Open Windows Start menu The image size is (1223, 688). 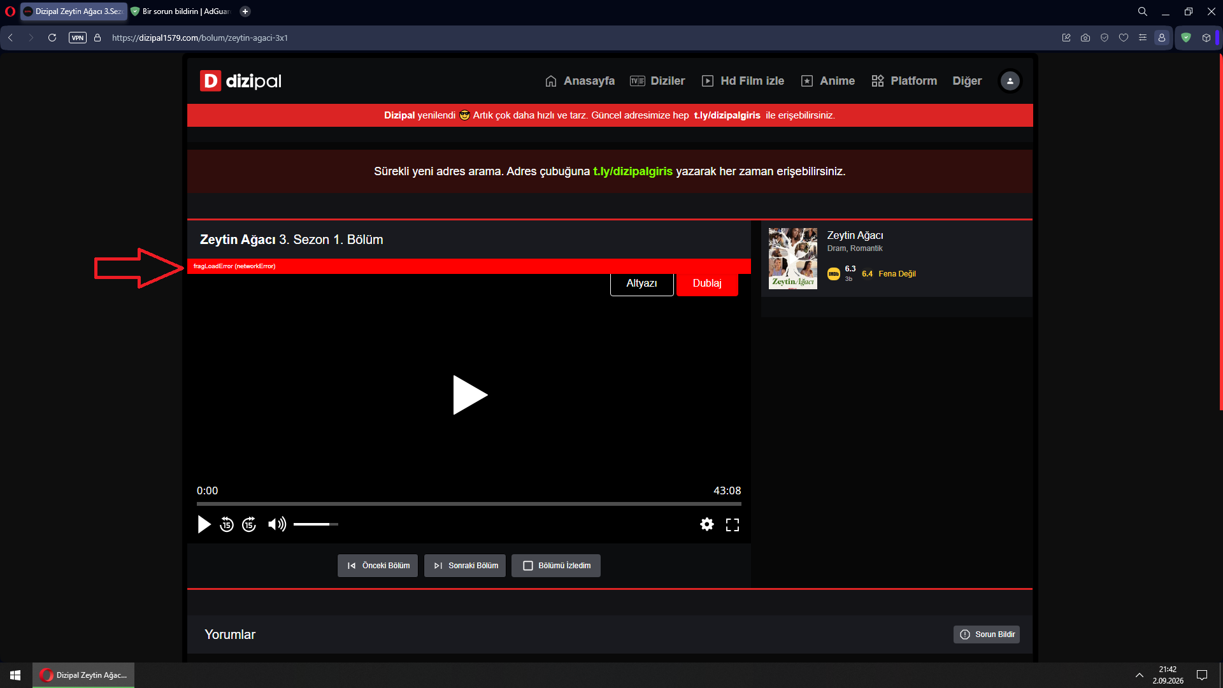(15, 675)
